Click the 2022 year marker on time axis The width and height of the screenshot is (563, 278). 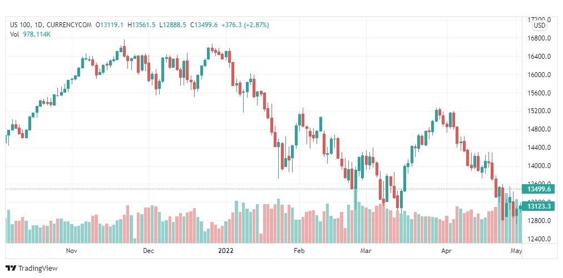tap(226, 251)
